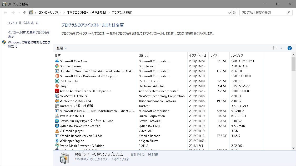Select VideoLAN publisher cell
Image resolution: width=296 pixels, height=166 pixels.
click(x=146, y=131)
